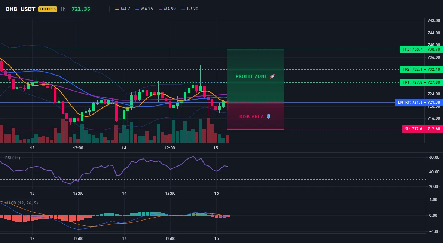Toggle the MA 25 legend entry
Viewport: 443px width, 243px height.
144,9
